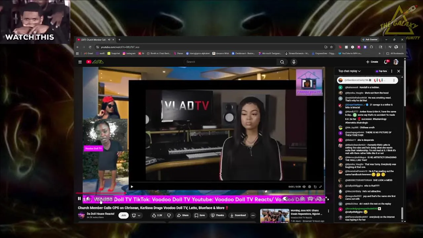Share the video
The image size is (423, 238).
[x=182, y=215]
